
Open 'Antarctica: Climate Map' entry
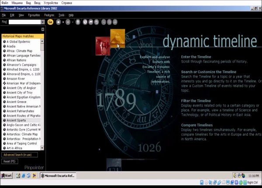coord(22,134)
